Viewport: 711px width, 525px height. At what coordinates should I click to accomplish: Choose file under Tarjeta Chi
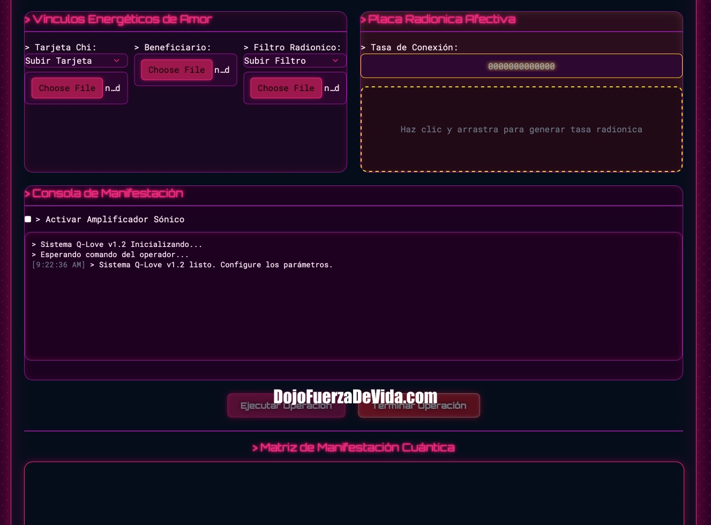(67, 88)
